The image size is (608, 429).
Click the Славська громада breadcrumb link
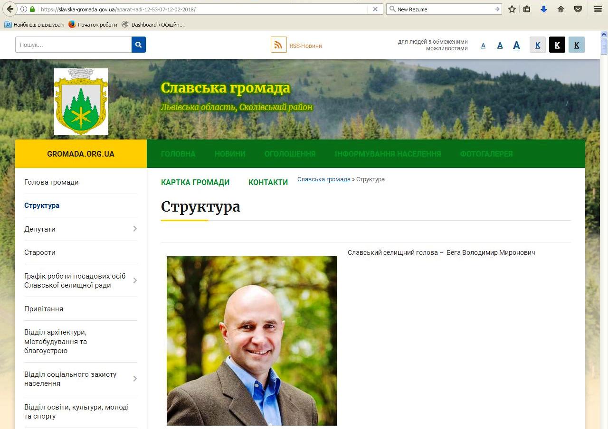coord(323,179)
